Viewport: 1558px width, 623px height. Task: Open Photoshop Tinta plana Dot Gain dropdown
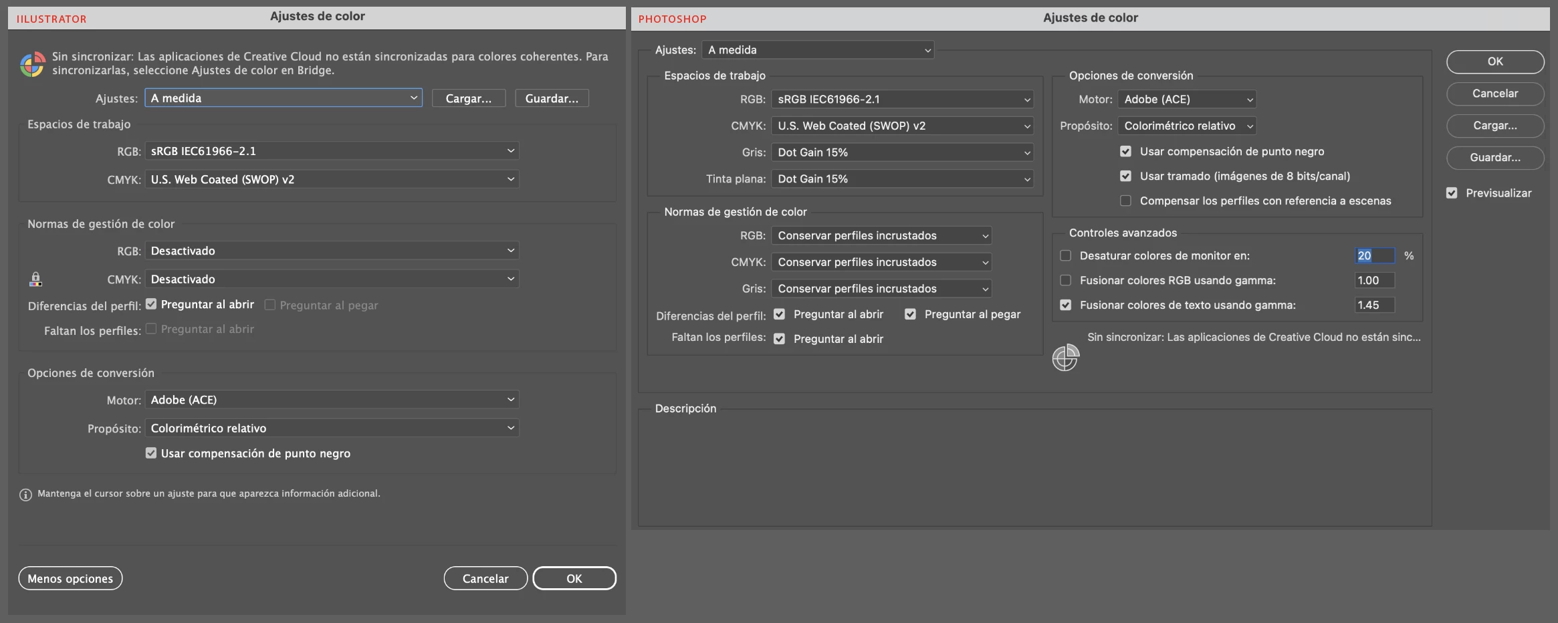click(902, 179)
